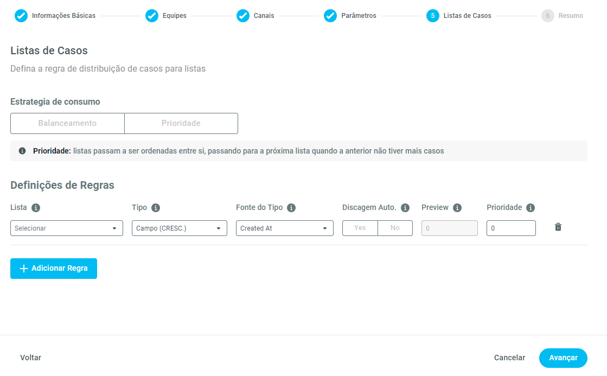
Task: Click the Fonte do Tipo info icon
Action: click(291, 208)
